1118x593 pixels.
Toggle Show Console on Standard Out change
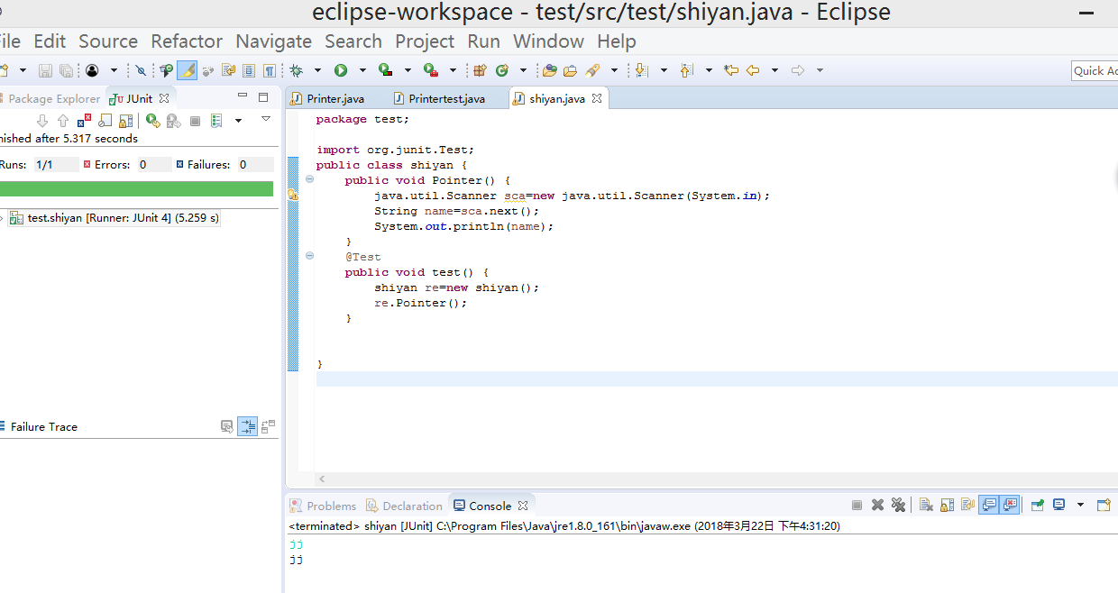989,506
